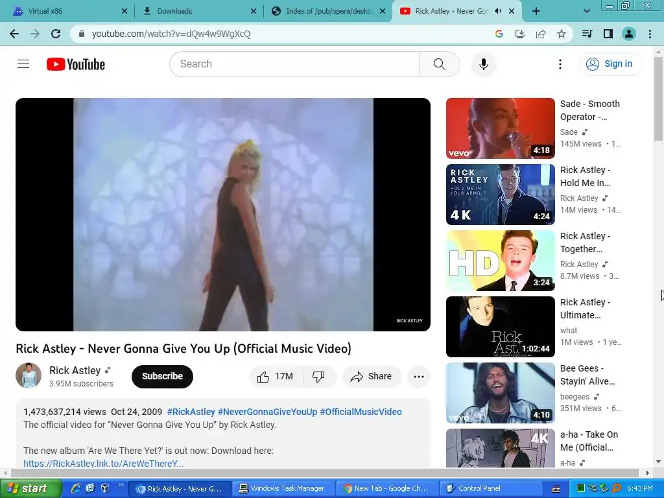Close the Virtual x86 tab
Image resolution: width=664 pixels, height=498 pixels.
pyautogui.click(x=124, y=11)
